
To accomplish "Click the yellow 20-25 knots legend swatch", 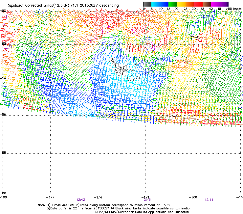I will point(181,4).
